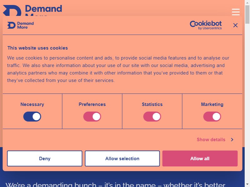The width and height of the screenshot is (250, 187).
Task: Deny all cookies
Action: click(x=45, y=159)
